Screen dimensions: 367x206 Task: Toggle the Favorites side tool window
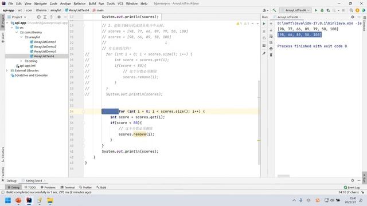pos(3,174)
